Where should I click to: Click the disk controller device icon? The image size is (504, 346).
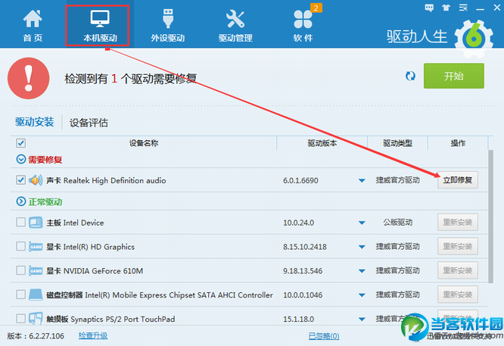[36, 295]
